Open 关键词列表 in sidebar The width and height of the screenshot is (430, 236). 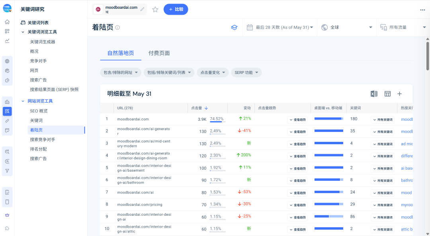click(x=38, y=23)
